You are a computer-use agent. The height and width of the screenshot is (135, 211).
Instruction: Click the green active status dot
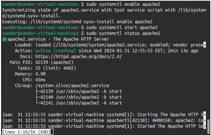[x=4, y=39]
